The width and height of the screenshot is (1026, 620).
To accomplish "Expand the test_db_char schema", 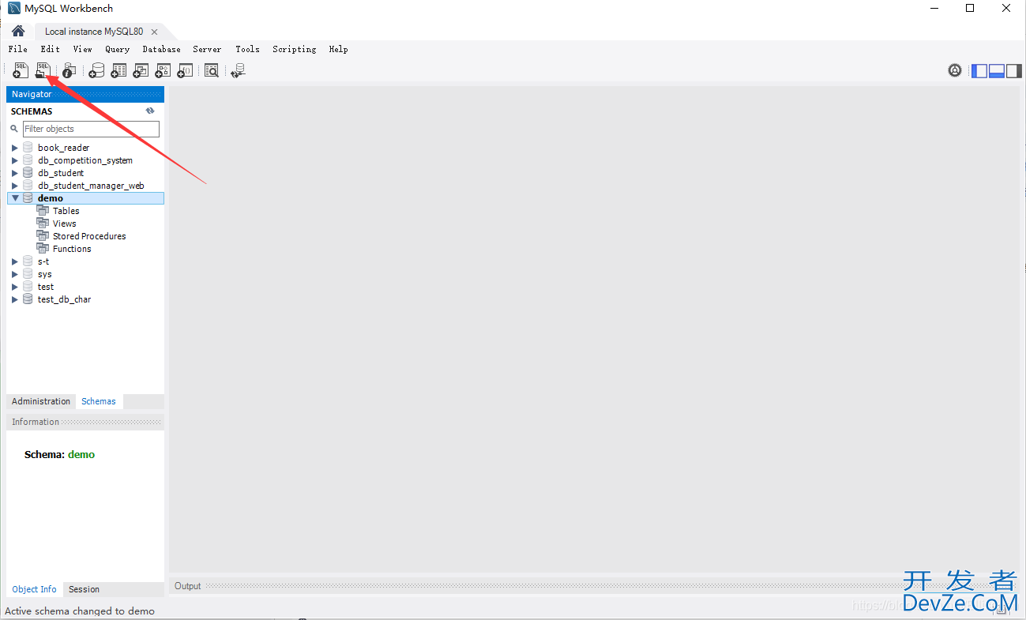I will click(x=14, y=299).
